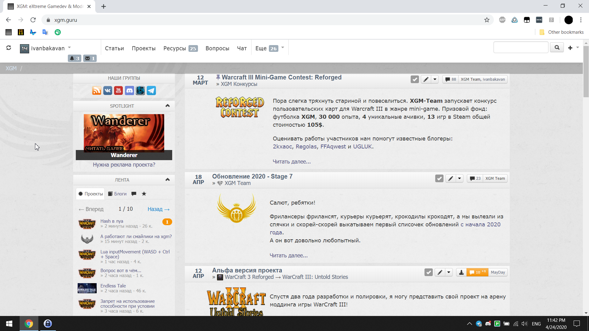Open a new browser tab
Viewport: 589px width, 331px height.
tap(103, 6)
